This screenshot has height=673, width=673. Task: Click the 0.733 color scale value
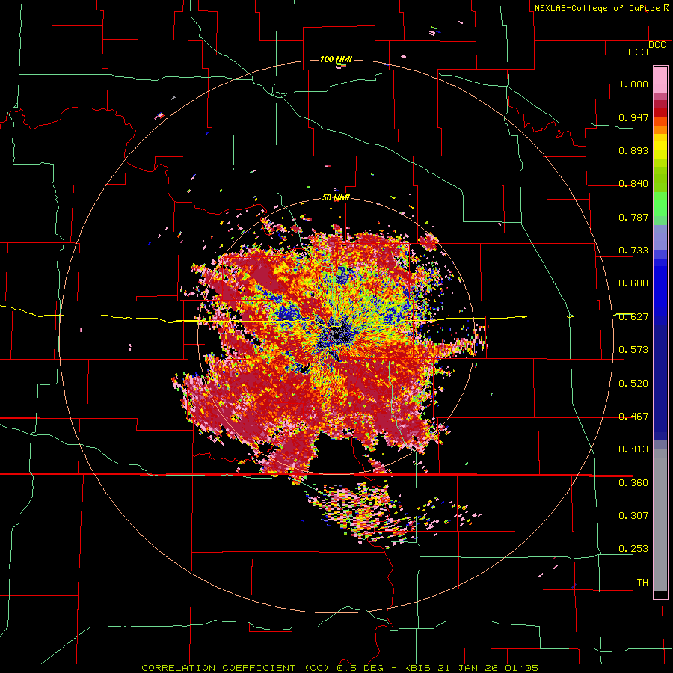click(x=633, y=251)
